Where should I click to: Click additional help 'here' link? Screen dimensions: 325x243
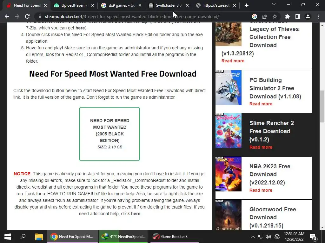click(136, 214)
